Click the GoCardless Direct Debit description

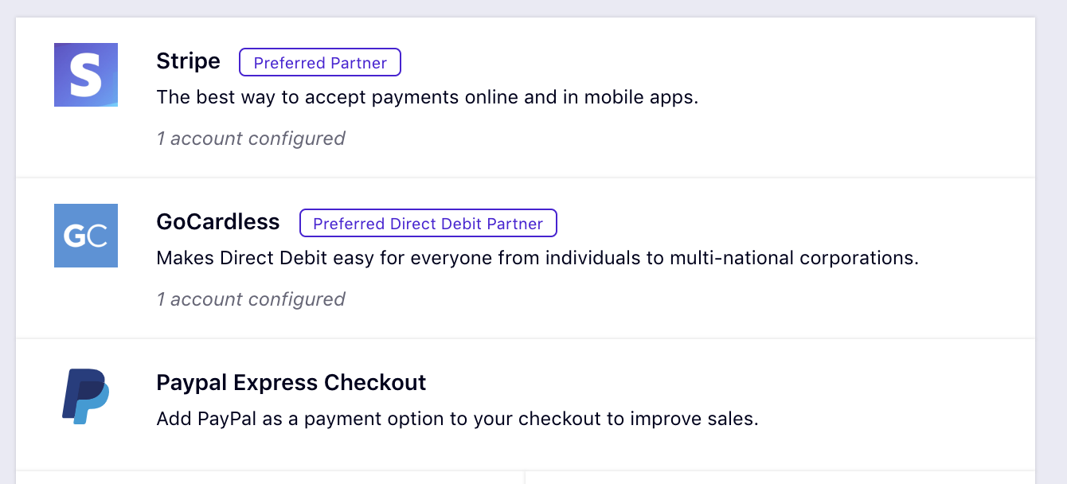538,259
